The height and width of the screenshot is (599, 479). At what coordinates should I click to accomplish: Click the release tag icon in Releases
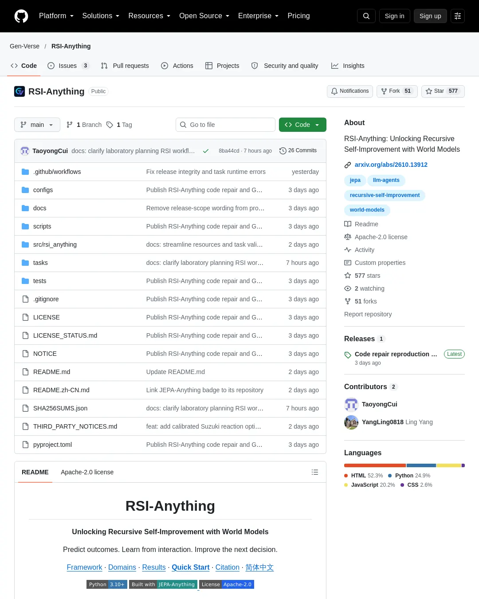[x=348, y=355]
